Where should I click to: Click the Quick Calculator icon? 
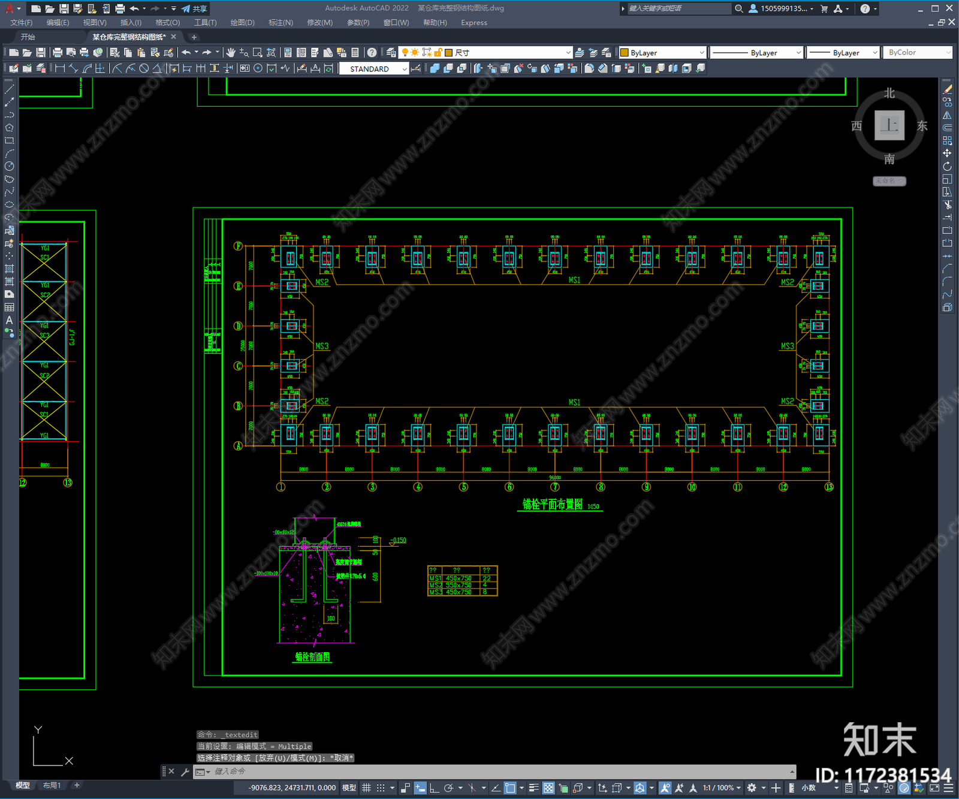355,53
